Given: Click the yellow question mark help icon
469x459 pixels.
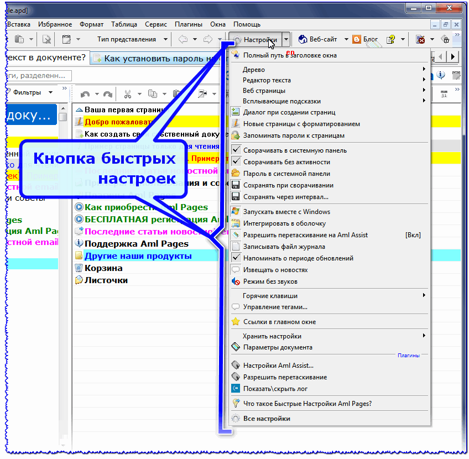Looking at the screenshot, I should [x=390, y=39].
